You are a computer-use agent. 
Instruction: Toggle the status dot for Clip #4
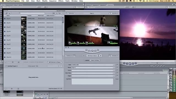pyautogui.click(x=5, y=31)
